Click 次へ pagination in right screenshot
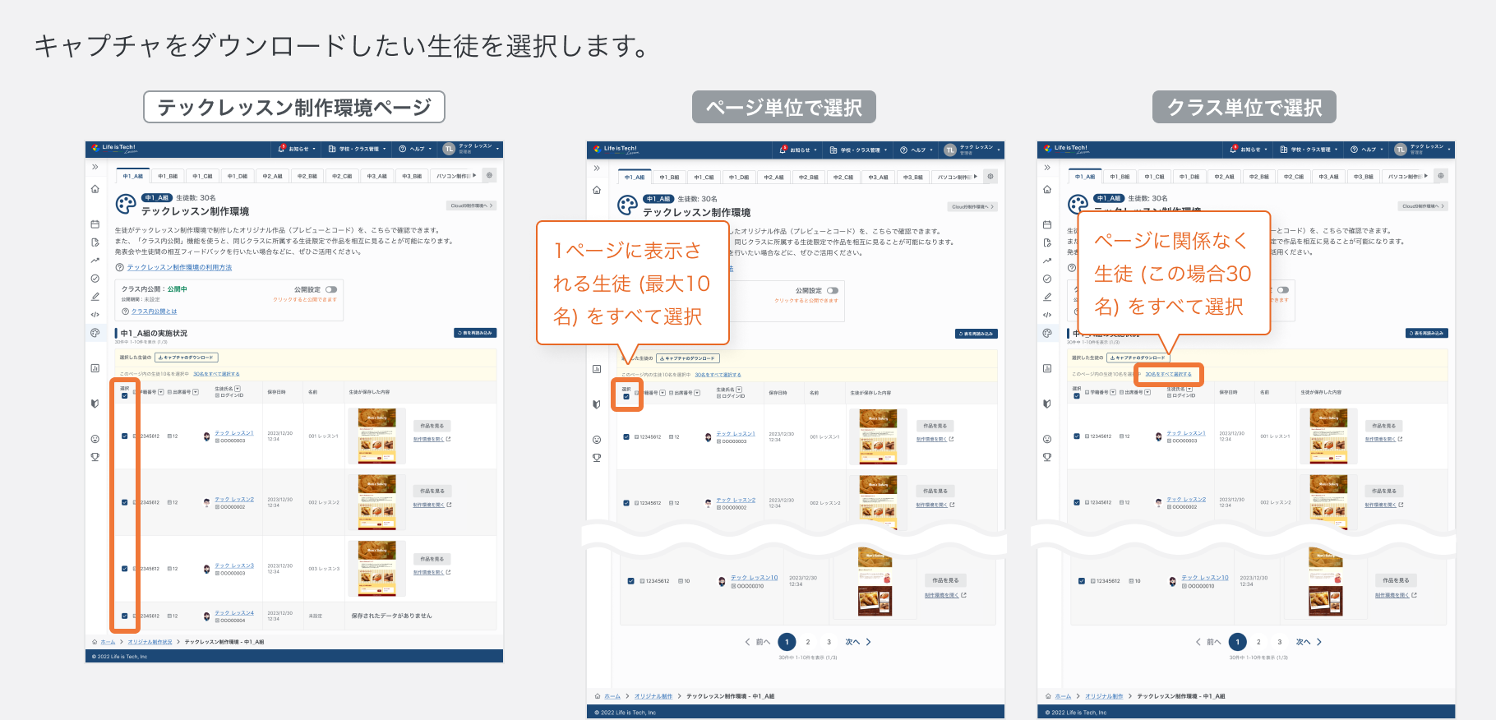Viewport: 1496px width, 720px height. pos(1308,642)
